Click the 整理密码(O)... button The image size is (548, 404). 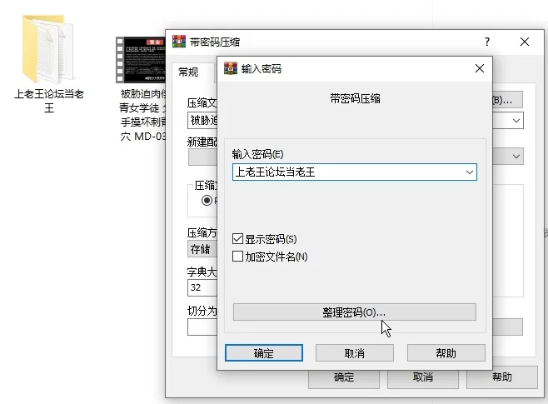(354, 312)
